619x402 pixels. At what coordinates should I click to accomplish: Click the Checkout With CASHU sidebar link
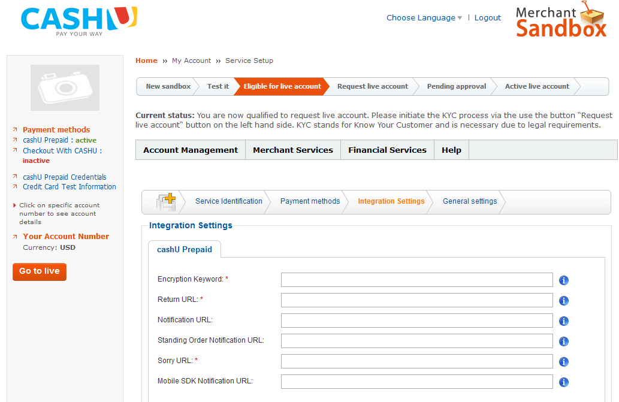pyautogui.click(x=59, y=151)
